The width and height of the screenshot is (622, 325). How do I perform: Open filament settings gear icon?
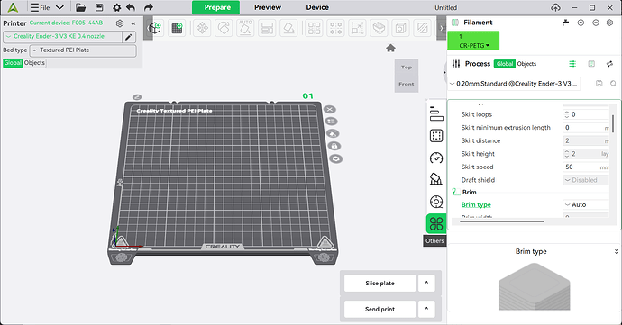coord(610,23)
